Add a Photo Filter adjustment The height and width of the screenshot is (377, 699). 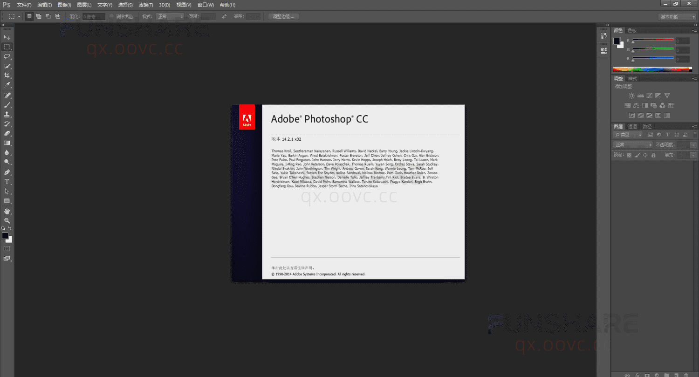tap(654, 105)
